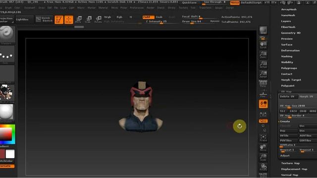Click the viewport Move navigation icon

(263, 148)
